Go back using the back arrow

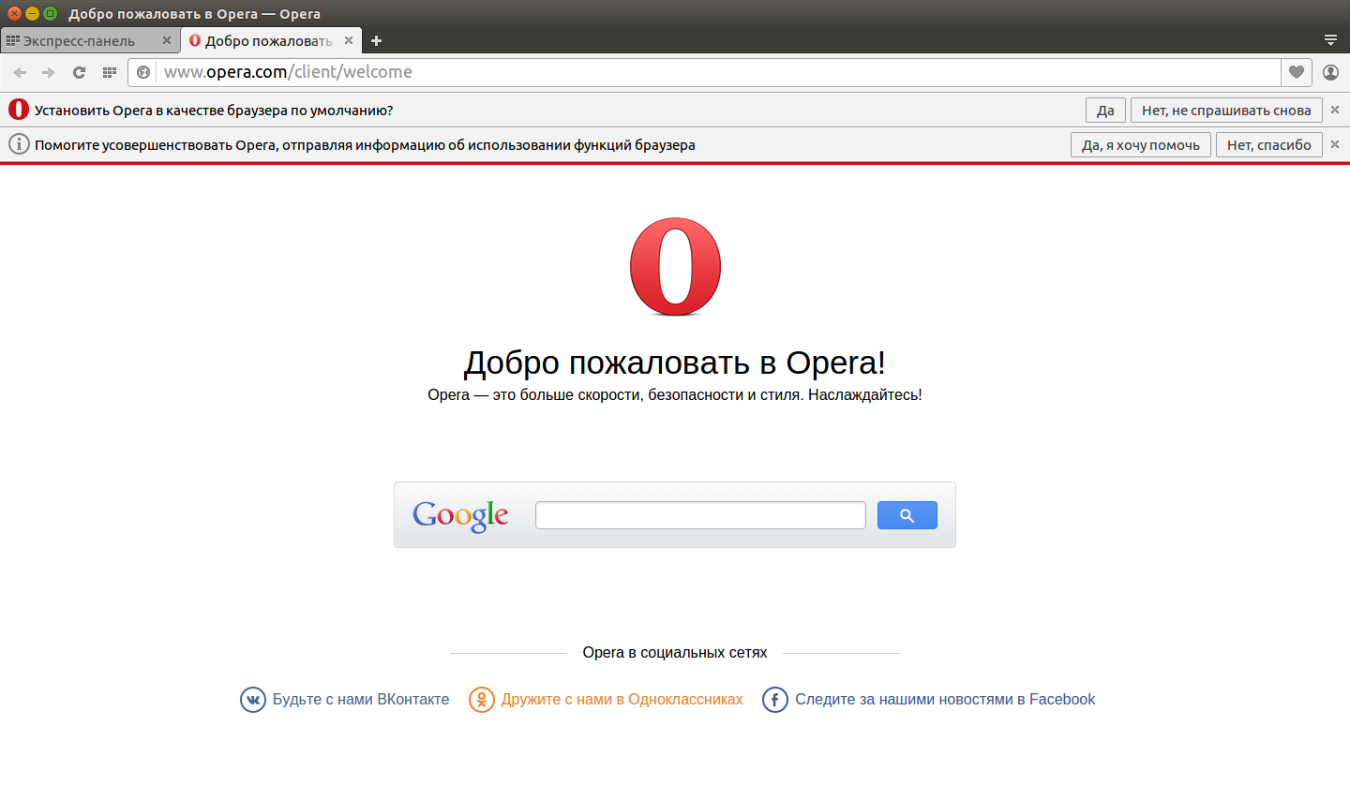pos(19,71)
